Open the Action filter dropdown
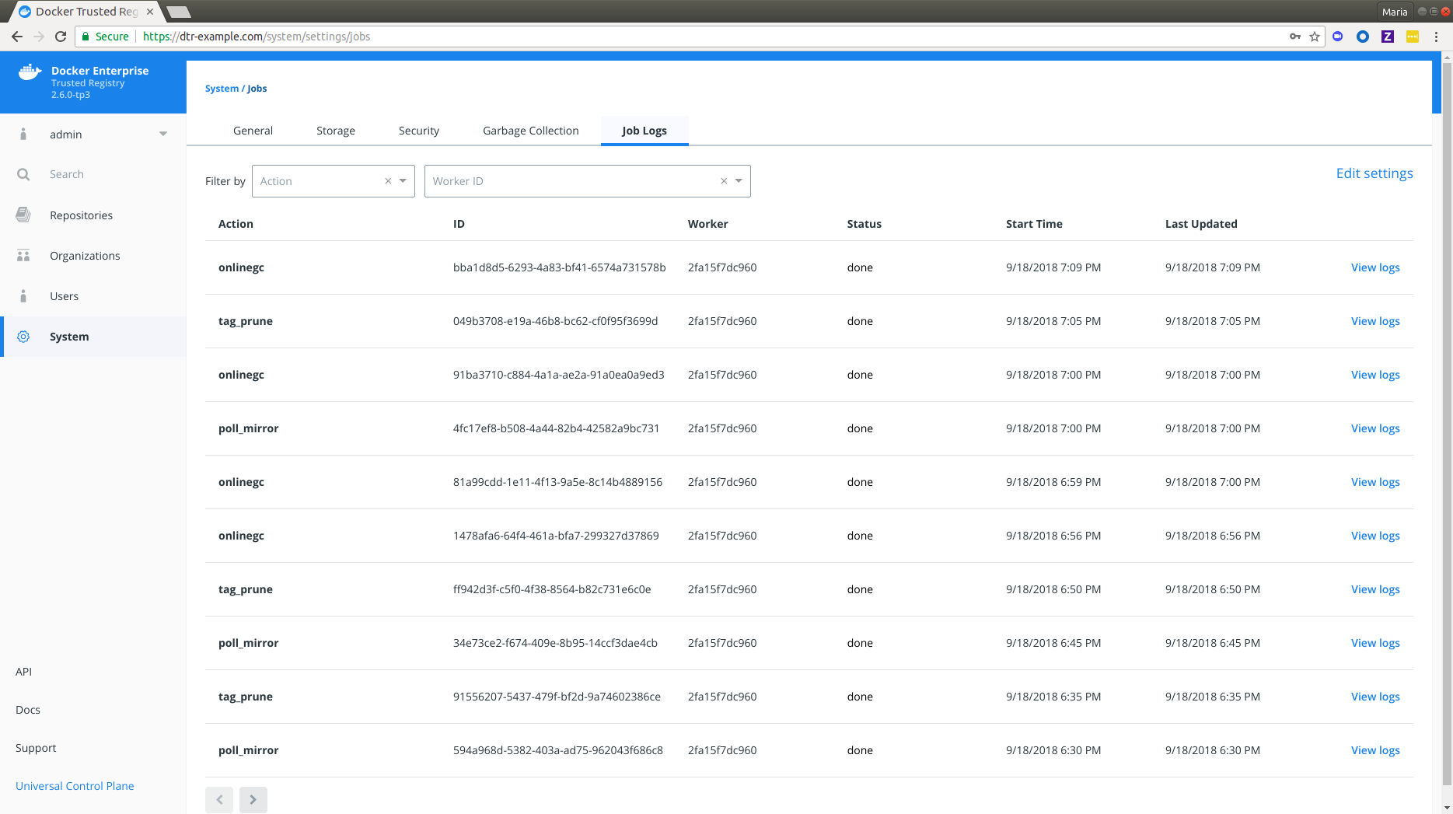This screenshot has width=1453, height=814. 403,181
